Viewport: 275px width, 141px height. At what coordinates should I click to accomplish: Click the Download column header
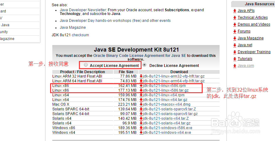pos(179,72)
